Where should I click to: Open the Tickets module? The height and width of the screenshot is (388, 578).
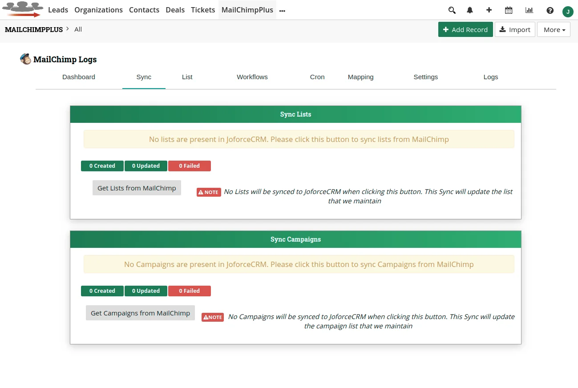click(203, 9)
